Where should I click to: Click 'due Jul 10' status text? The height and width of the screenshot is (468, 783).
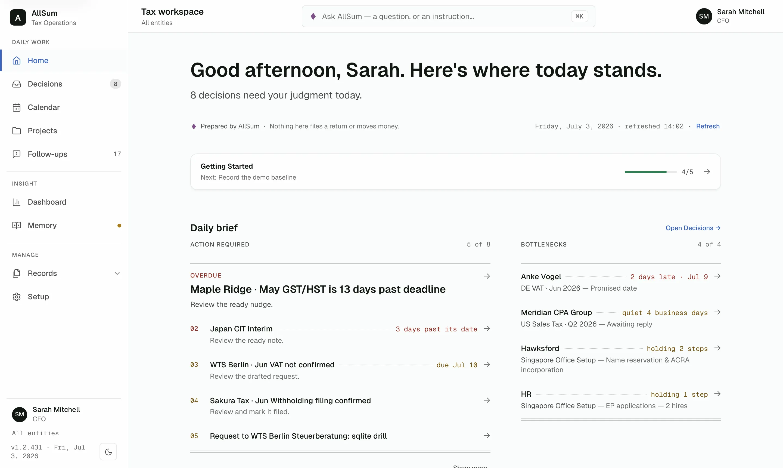(x=456, y=365)
